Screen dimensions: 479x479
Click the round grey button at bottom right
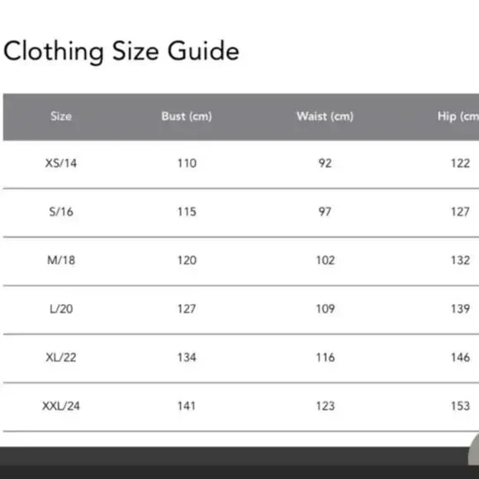pos(474,450)
